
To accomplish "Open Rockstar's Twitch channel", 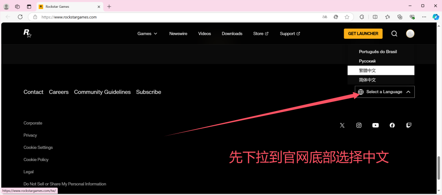I will click(x=409, y=125).
